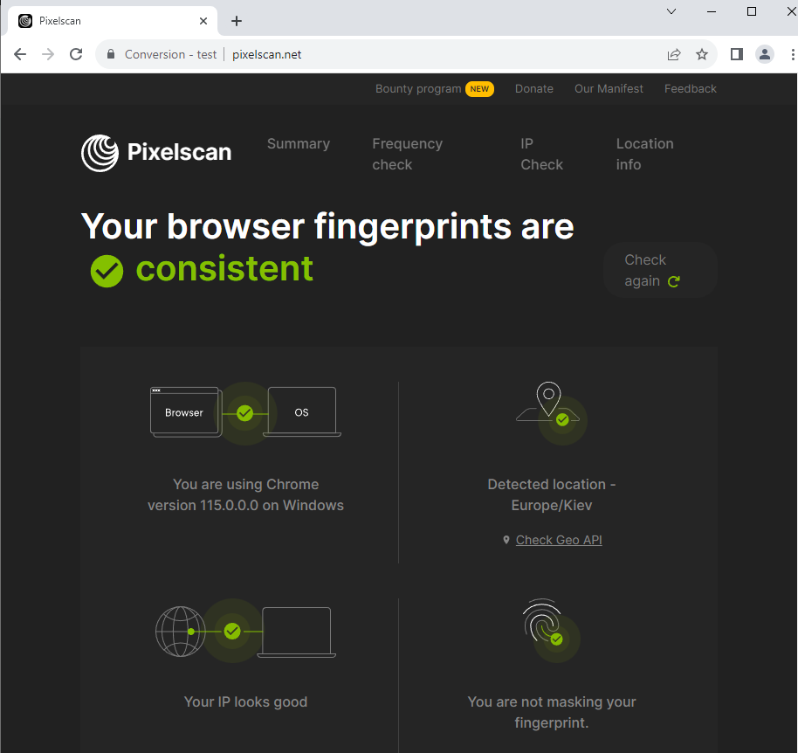
Task: Click the globe to laptop IP illustration
Action: click(x=245, y=631)
